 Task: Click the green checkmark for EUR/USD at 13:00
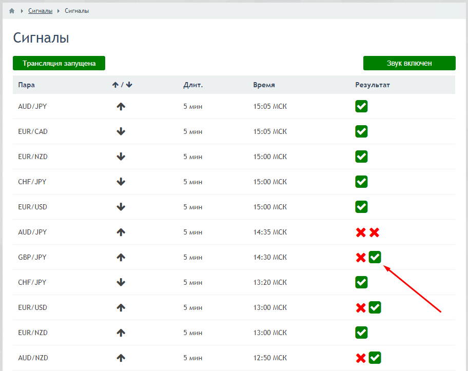point(375,307)
